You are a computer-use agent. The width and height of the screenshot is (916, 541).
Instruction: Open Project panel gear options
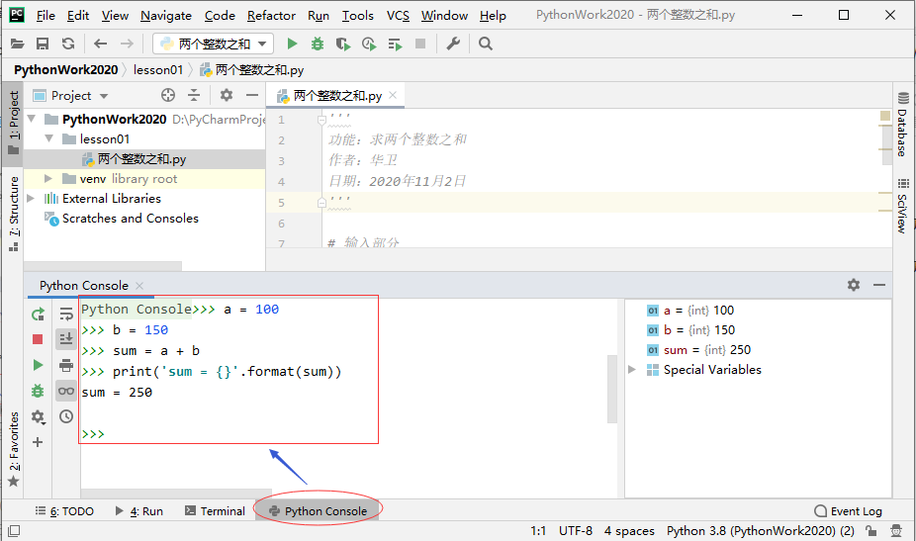(227, 95)
